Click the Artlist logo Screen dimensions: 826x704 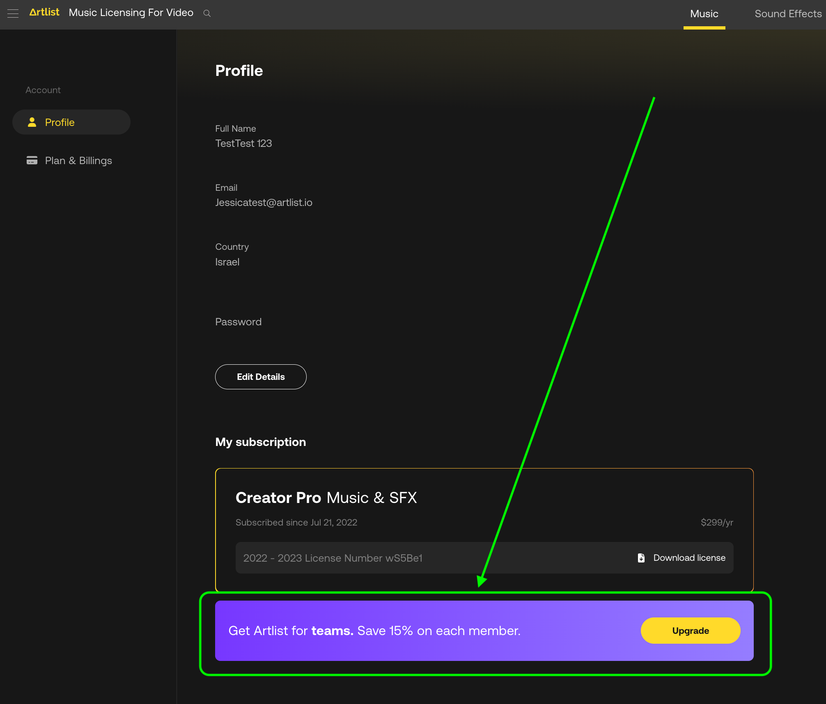pyautogui.click(x=44, y=12)
